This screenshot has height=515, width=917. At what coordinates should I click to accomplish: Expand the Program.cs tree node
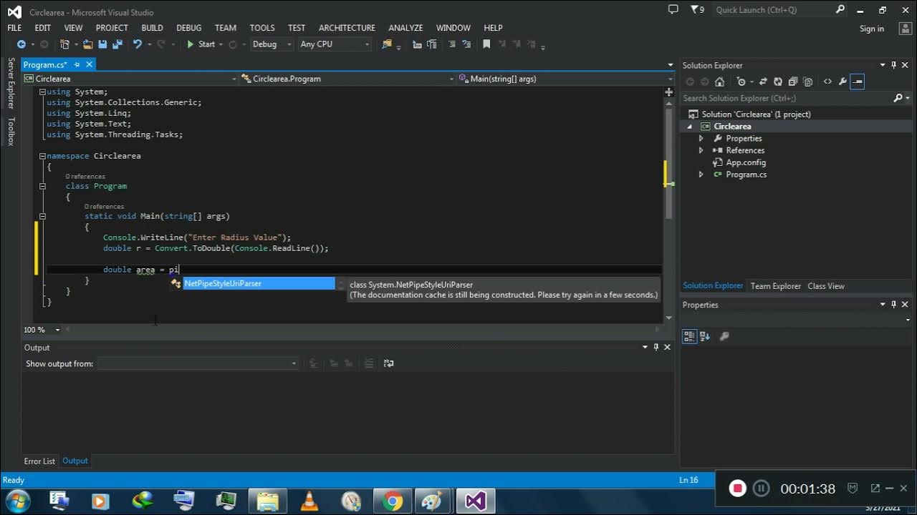click(701, 175)
